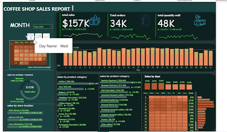Image resolution: width=227 pixels, height=132 pixels.
Task: Click the $19K square in Sales by days
Action: click(x=189, y=87)
